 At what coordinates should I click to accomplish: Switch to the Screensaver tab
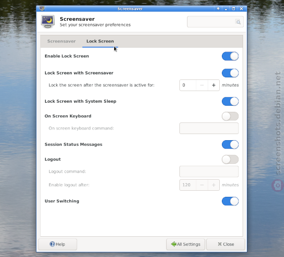(62, 41)
